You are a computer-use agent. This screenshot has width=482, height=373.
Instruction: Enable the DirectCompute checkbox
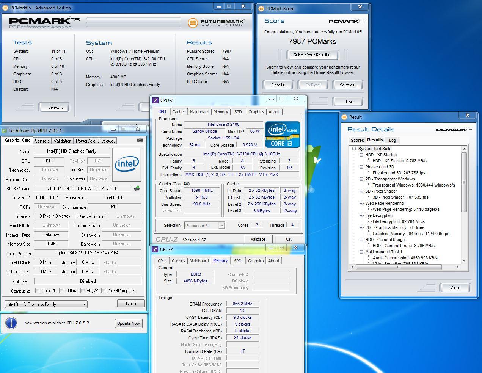[104, 291]
